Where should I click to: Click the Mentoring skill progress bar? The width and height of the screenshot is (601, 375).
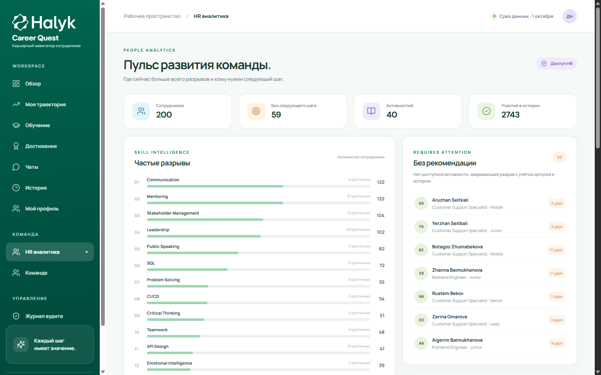point(258,203)
